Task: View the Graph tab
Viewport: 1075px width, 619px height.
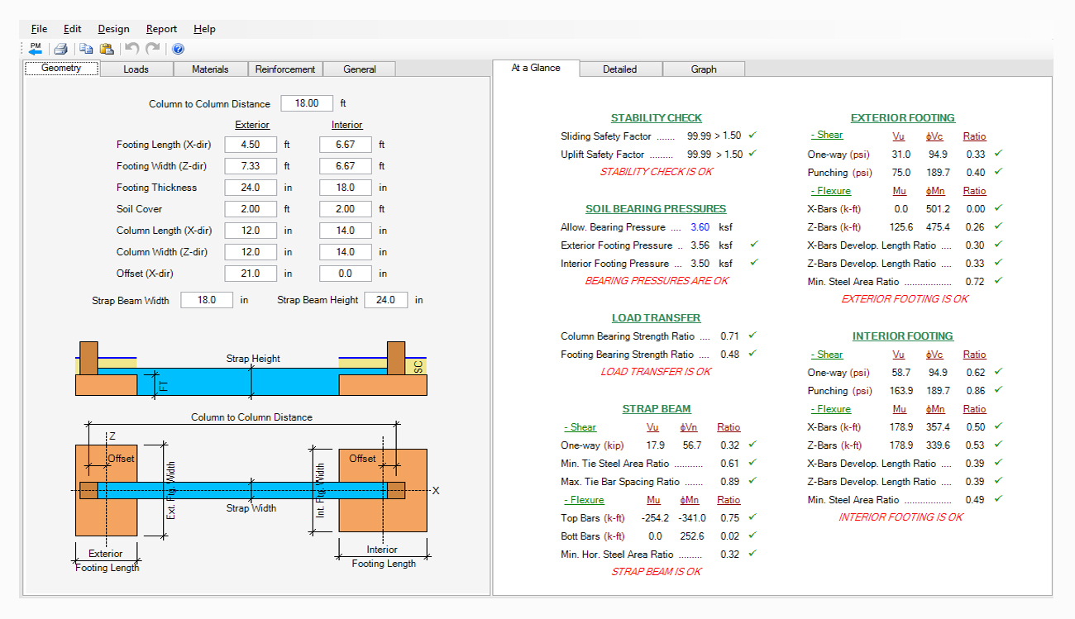Action: (x=704, y=69)
